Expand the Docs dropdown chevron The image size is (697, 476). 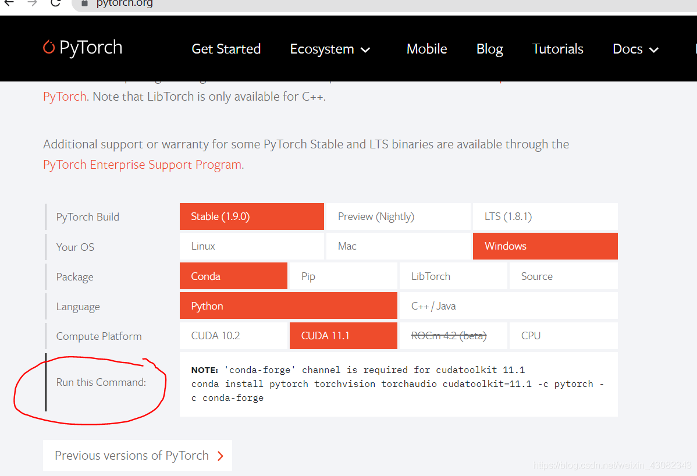pos(653,50)
